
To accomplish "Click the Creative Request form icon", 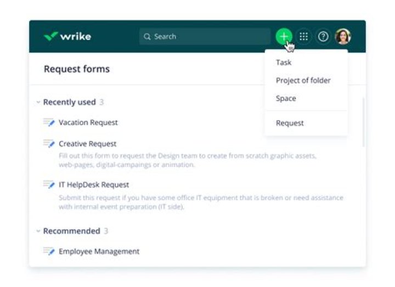I will tap(49, 143).
